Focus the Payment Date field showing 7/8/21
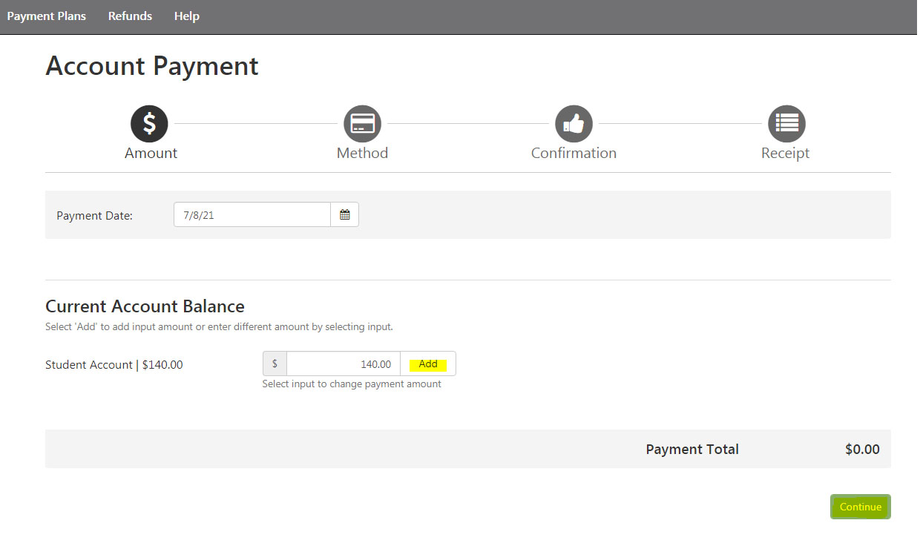920x546 pixels. click(x=252, y=215)
